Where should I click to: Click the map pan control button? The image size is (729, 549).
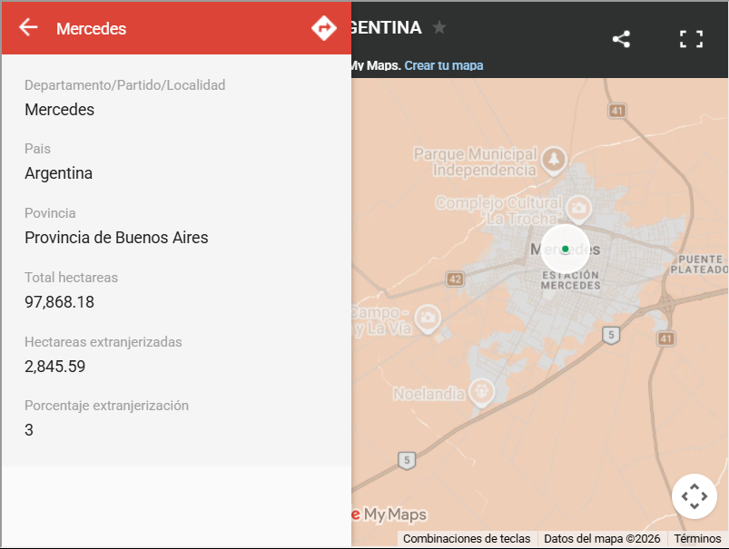(695, 496)
